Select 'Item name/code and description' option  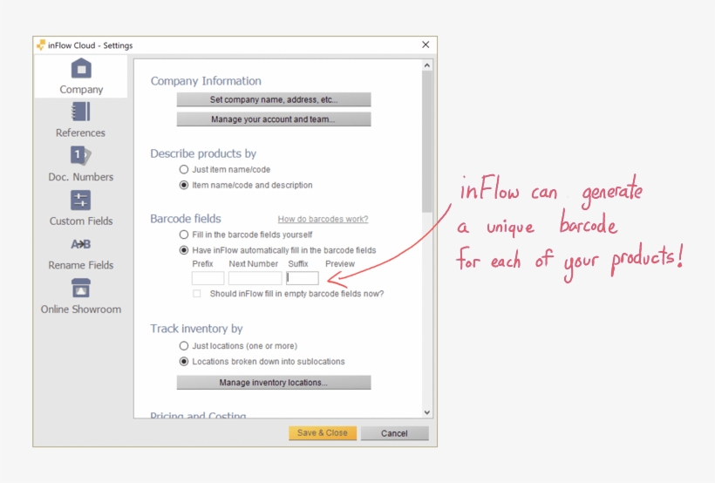[x=184, y=185]
